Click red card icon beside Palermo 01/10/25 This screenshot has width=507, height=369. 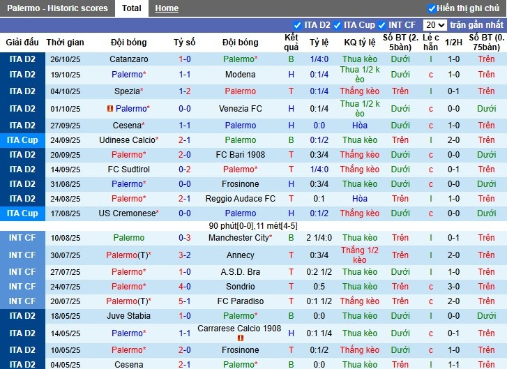pyautogui.click(x=109, y=109)
